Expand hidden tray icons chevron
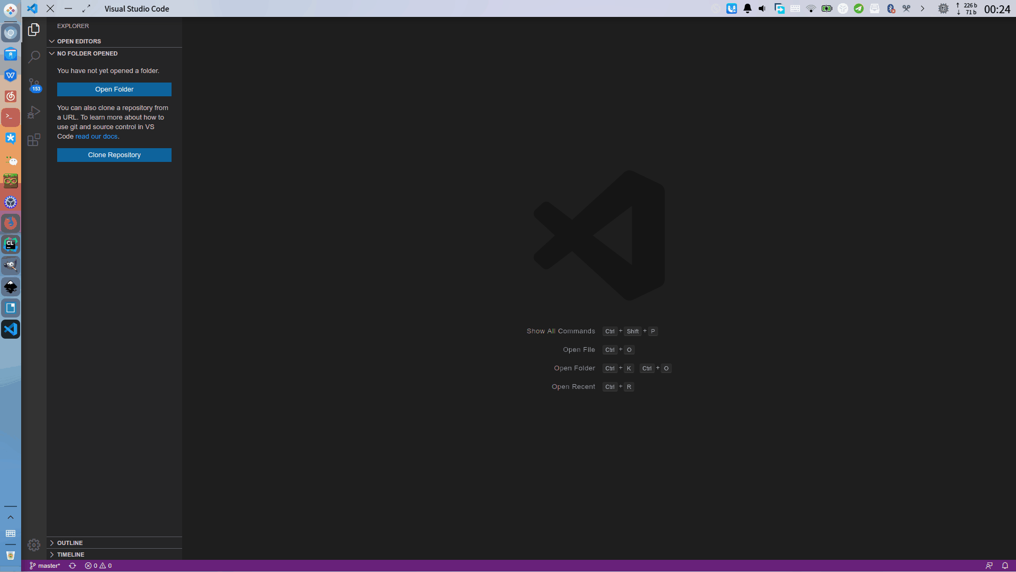The image size is (1016, 572). click(922, 8)
